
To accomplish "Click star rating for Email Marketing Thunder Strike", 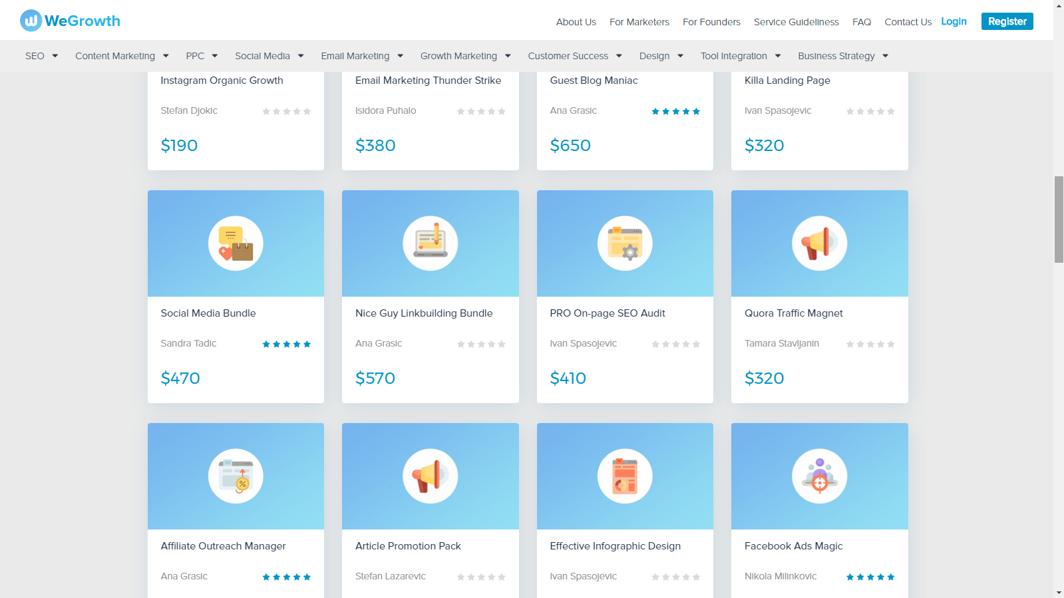I will pyautogui.click(x=481, y=111).
